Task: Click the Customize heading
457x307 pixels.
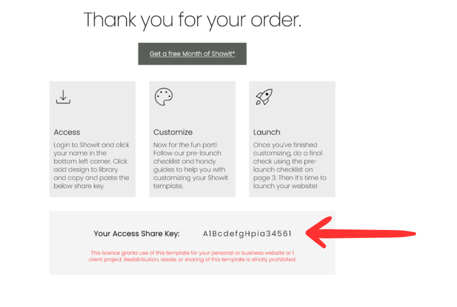Action: [173, 132]
